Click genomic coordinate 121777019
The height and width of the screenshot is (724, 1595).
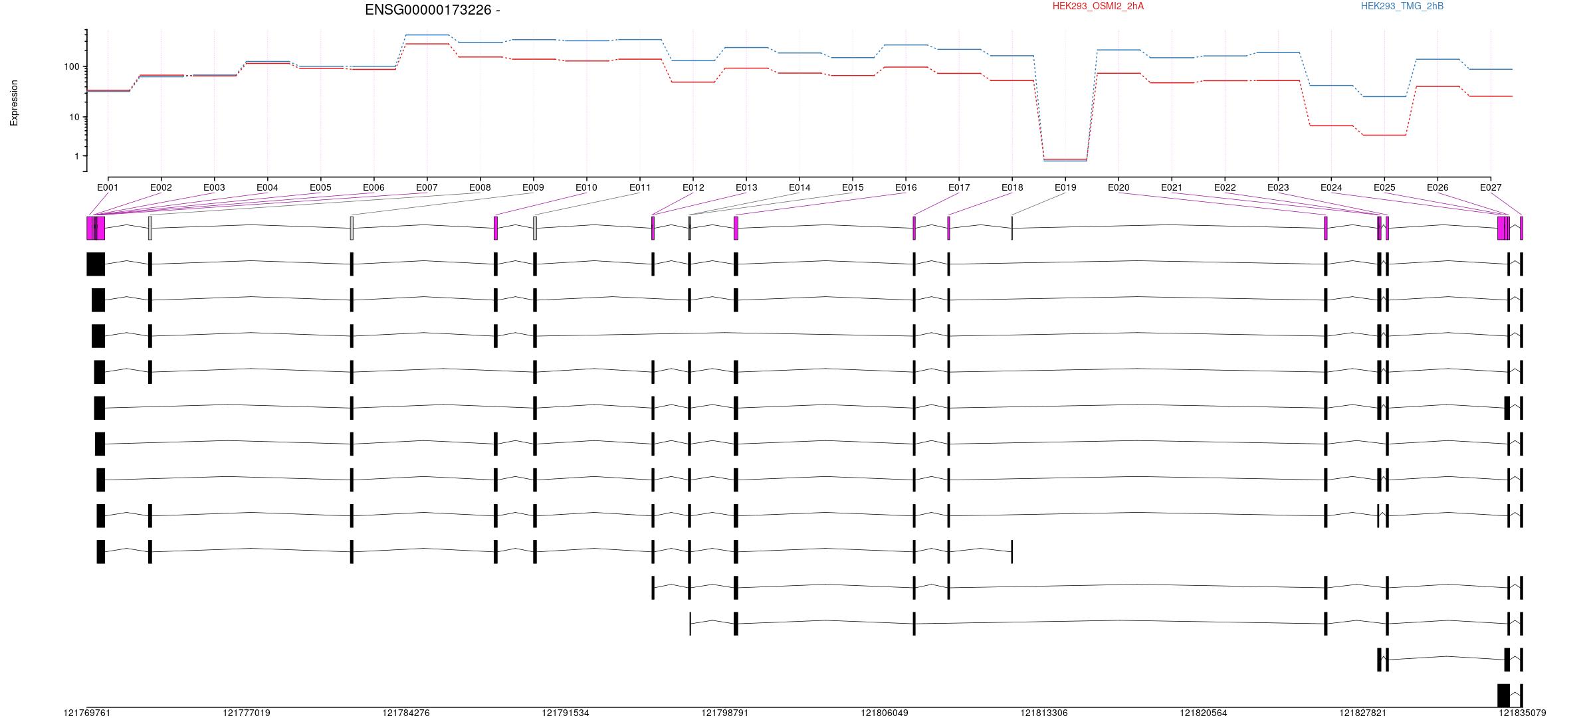(x=247, y=713)
